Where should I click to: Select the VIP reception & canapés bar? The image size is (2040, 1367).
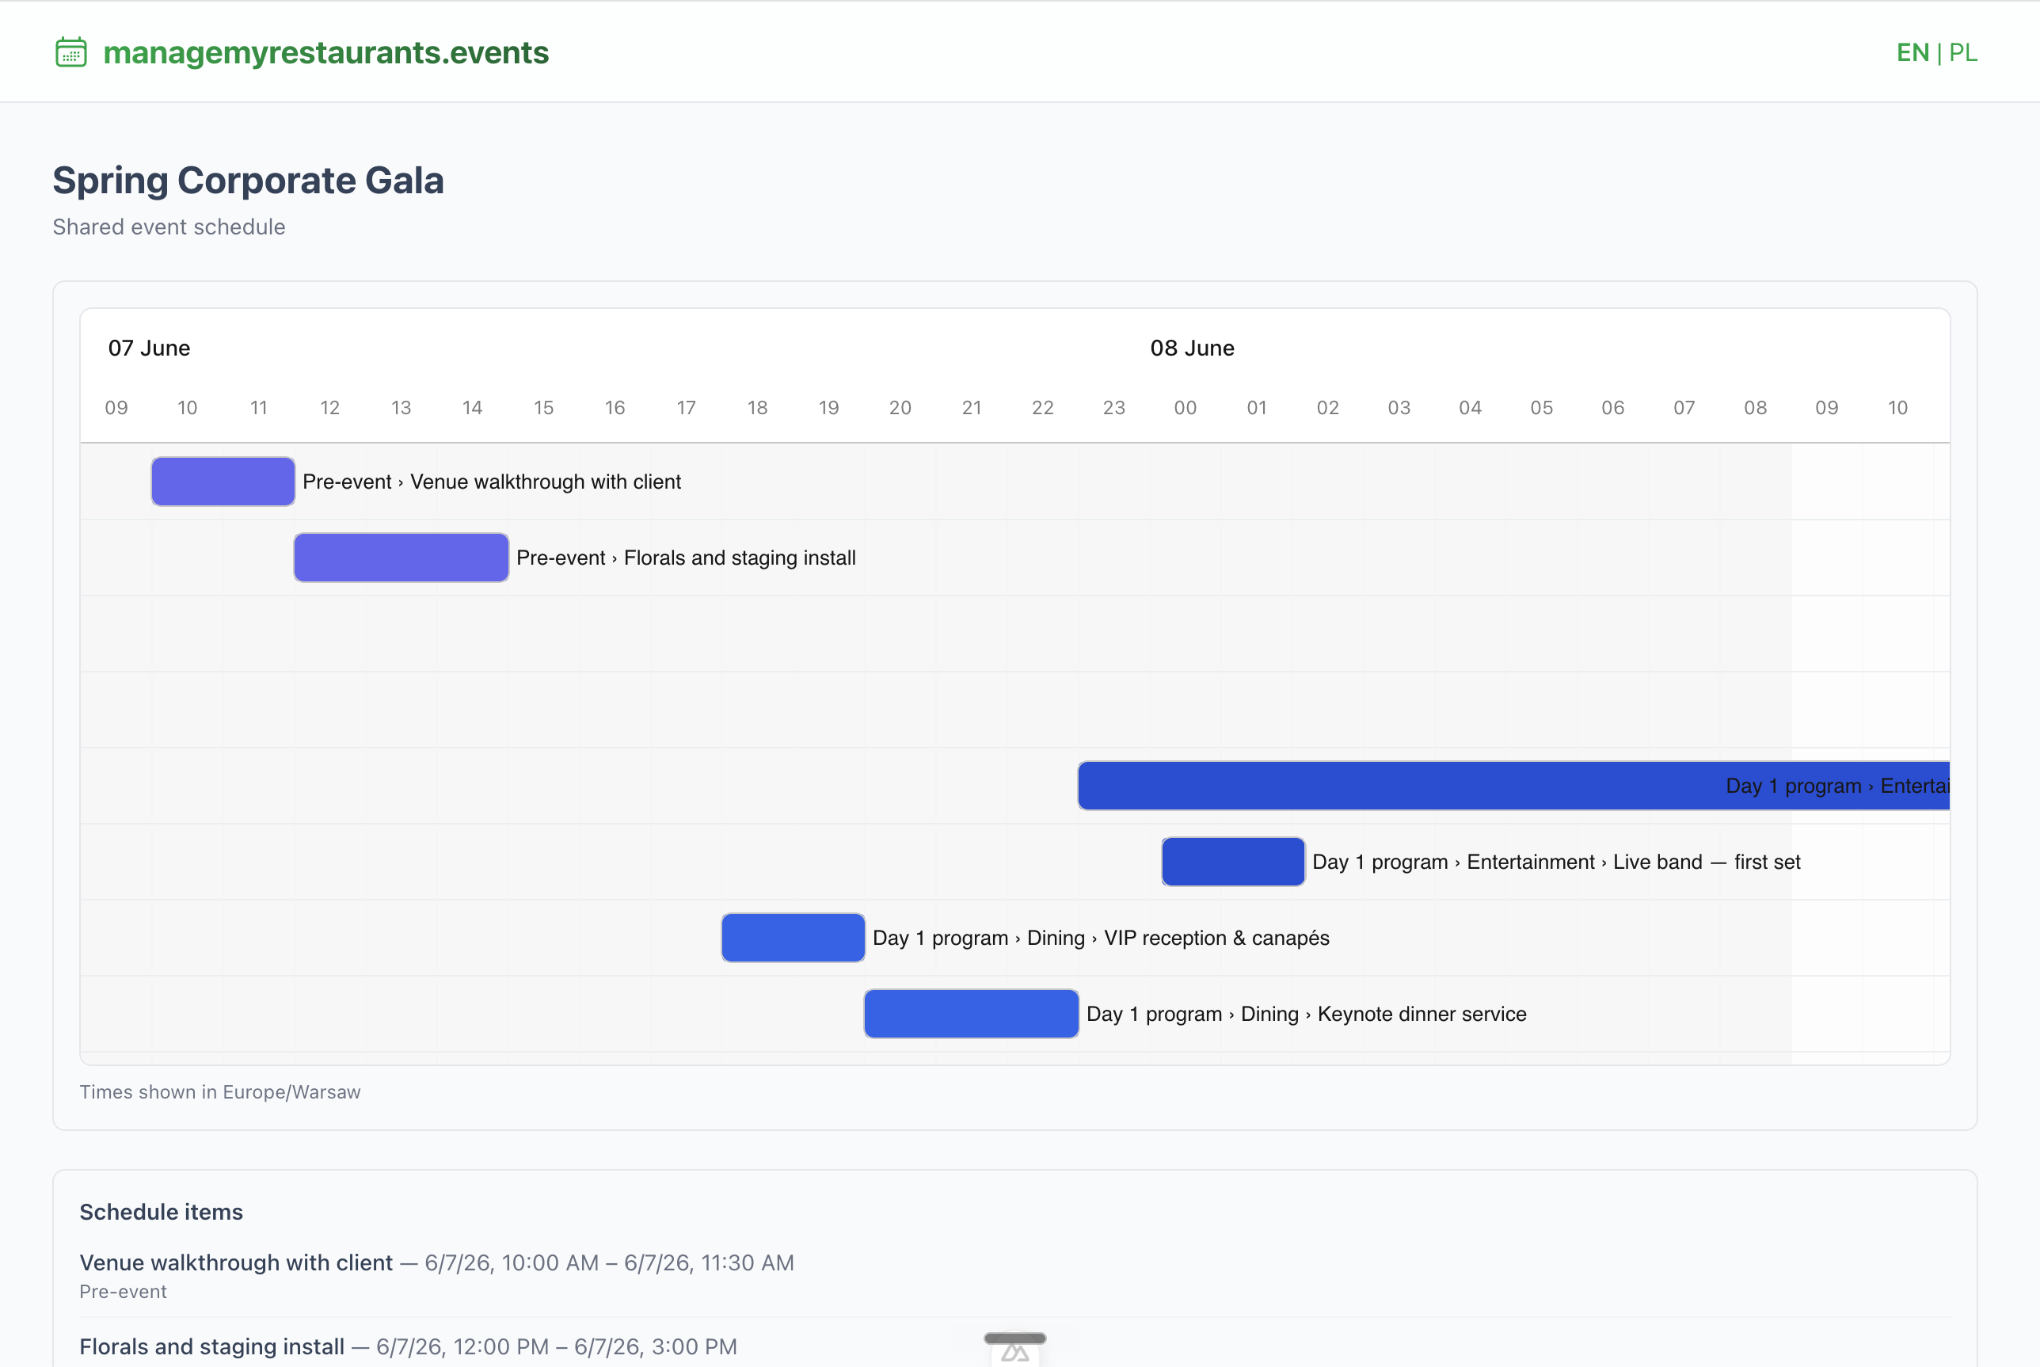tap(794, 937)
